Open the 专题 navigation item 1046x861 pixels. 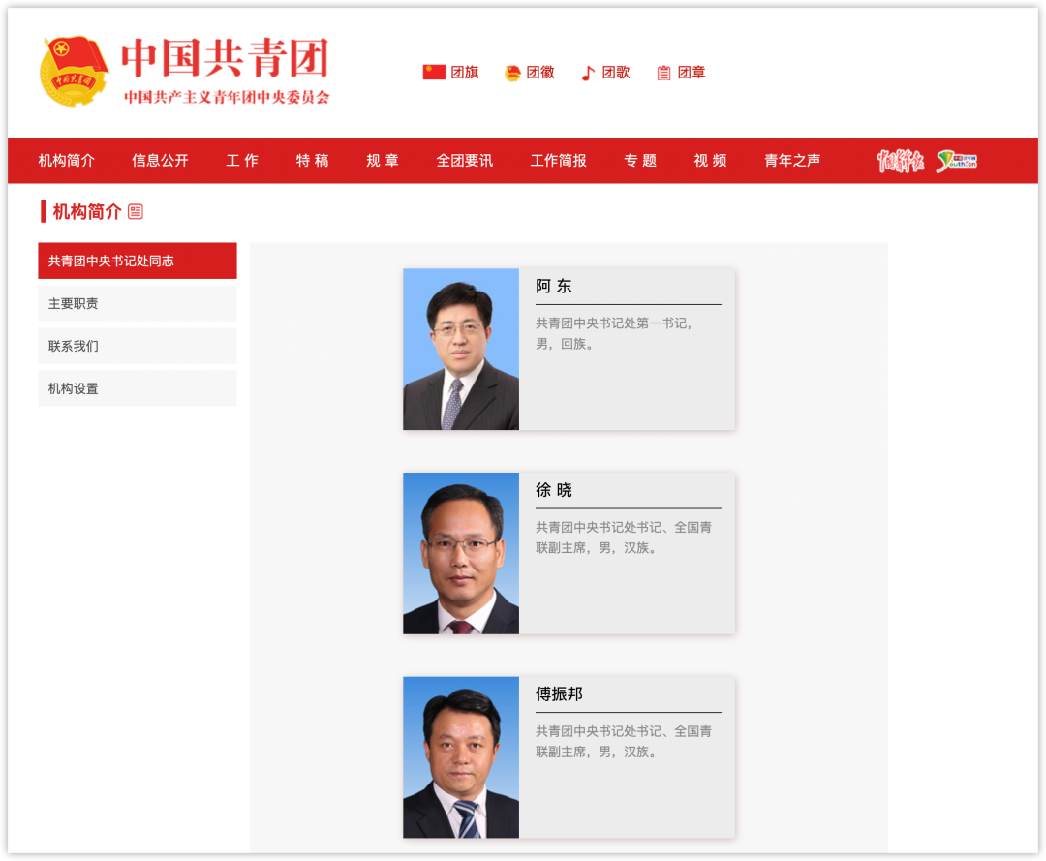click(639, 161)
